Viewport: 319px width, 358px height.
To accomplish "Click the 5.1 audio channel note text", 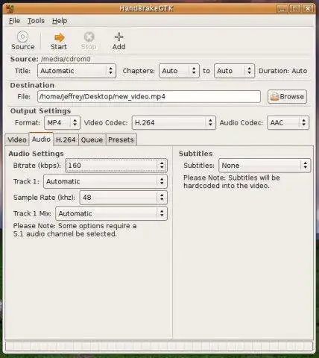I will [x=75, y=230].
